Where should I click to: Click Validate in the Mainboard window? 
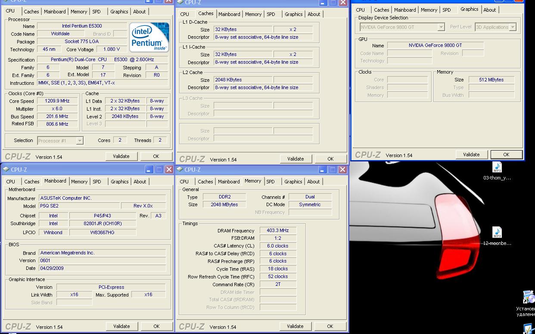121,326
